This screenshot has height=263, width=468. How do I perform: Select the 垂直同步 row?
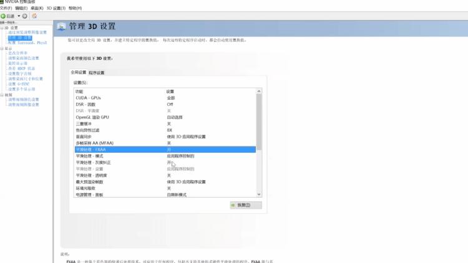(x=165, y=136)
